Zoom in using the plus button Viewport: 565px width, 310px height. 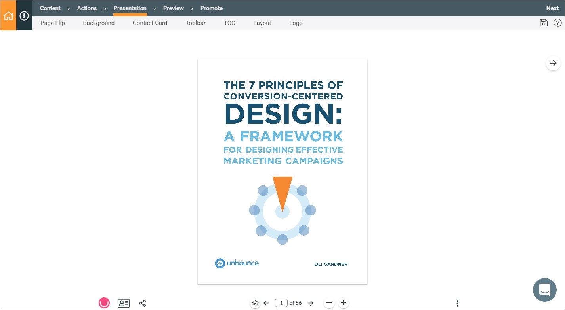pyautogui.click(x=343, y=303)
